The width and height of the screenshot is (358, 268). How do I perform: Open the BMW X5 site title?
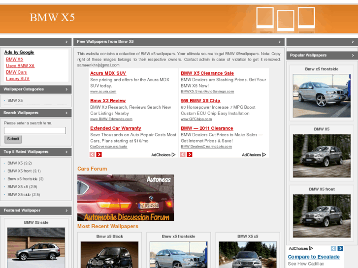tap(52, 18)
